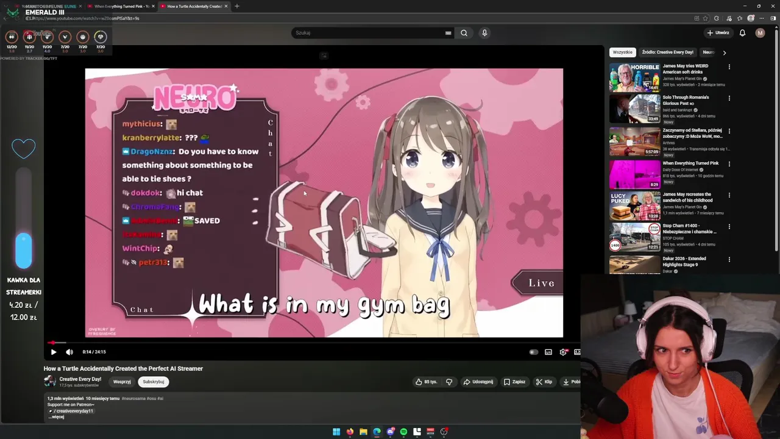
Task: Open Microsoft Edge from taskbar
Action: (x=377, y=432)
